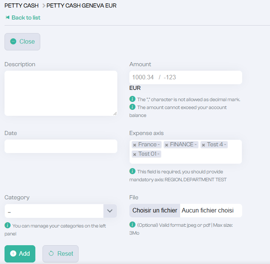
Task: Delete the Test 4 axis tag
Action: point(203,145)
